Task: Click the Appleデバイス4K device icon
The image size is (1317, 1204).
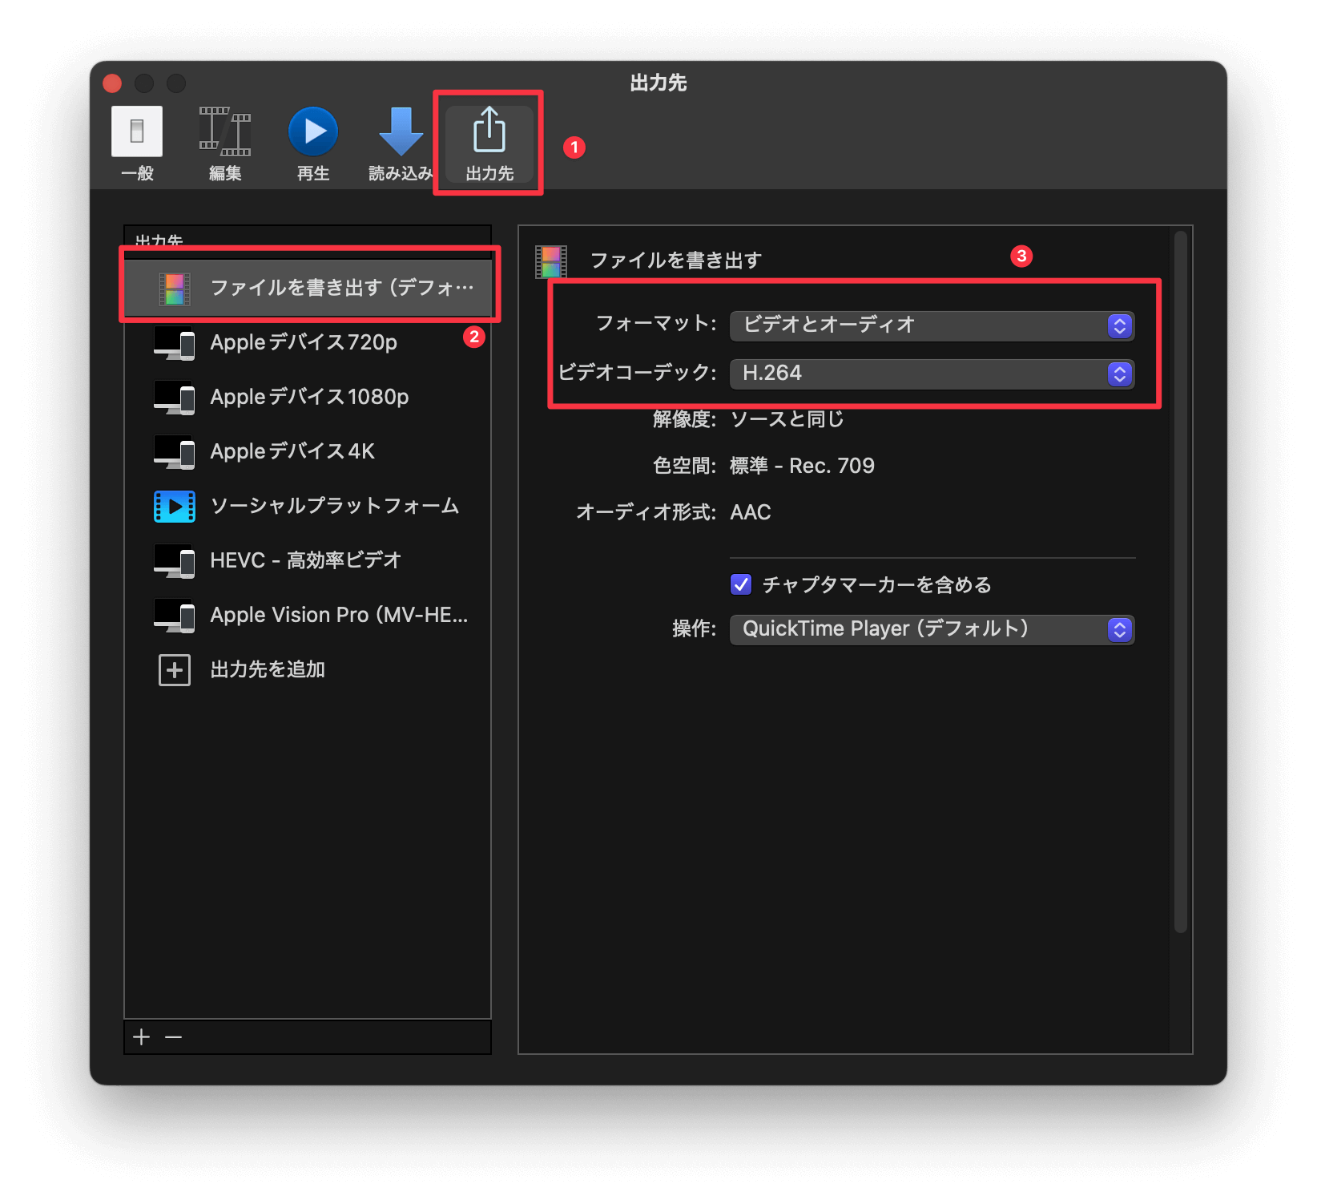Action: click(x=174, y=452)
